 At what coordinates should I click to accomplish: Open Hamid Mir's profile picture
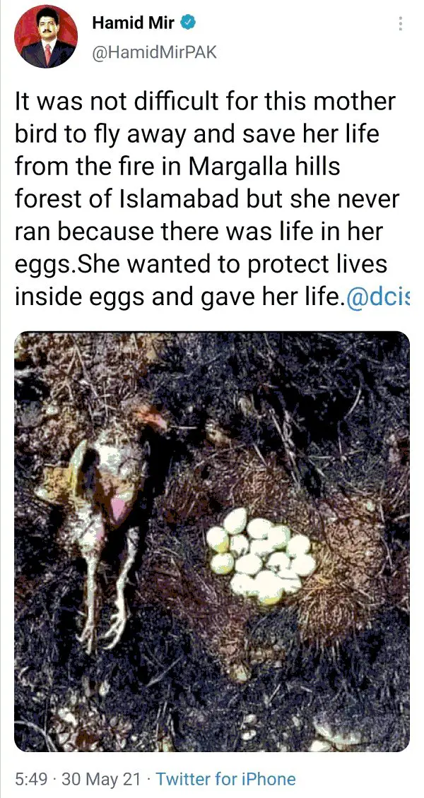(x=46, y=36)
